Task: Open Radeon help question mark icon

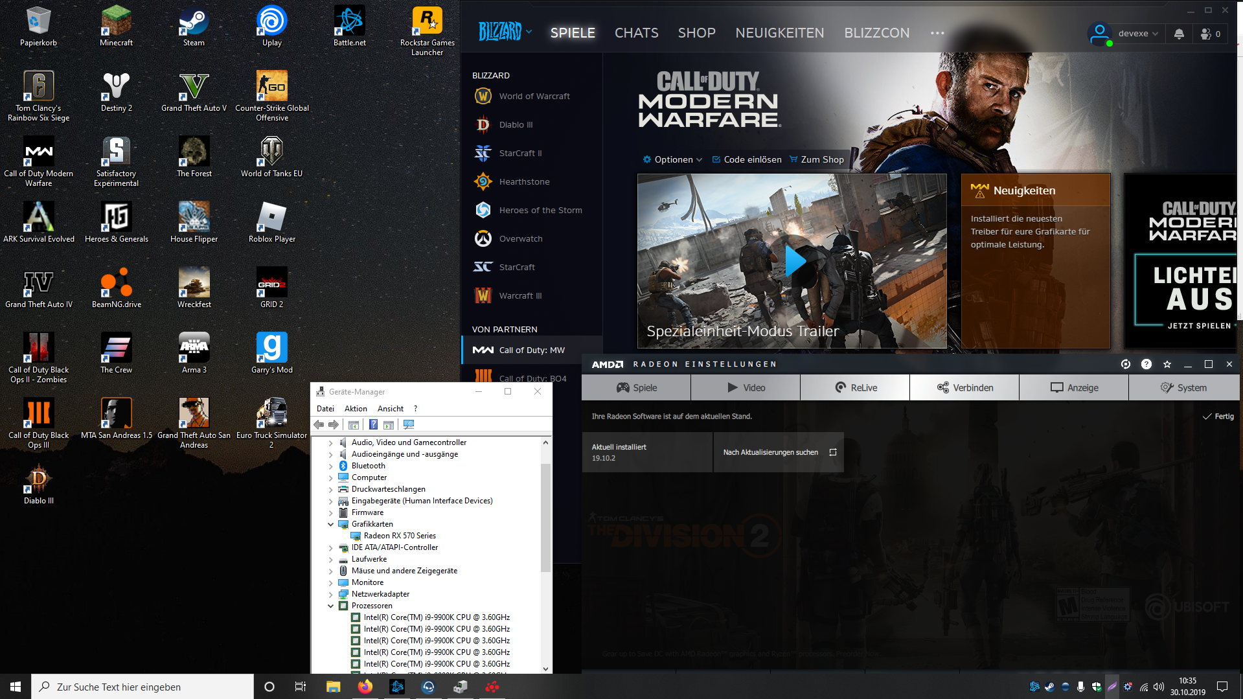Action: coord(1146,364)
